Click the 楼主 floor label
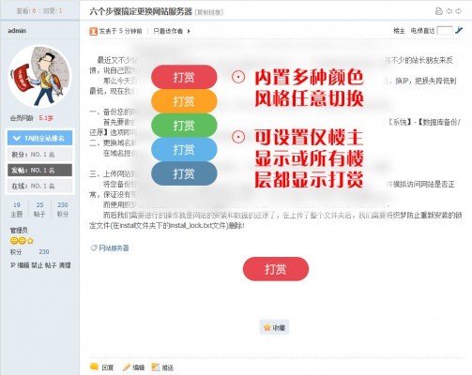The image size is (472, 375). tap(399, 31)
